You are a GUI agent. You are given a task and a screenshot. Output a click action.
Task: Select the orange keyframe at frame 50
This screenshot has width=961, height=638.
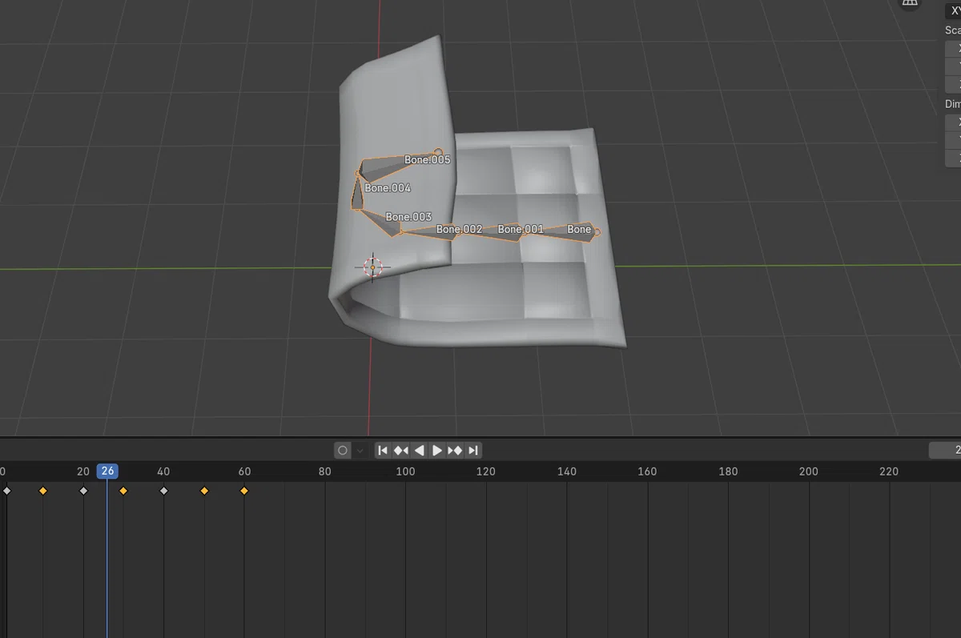204,491
